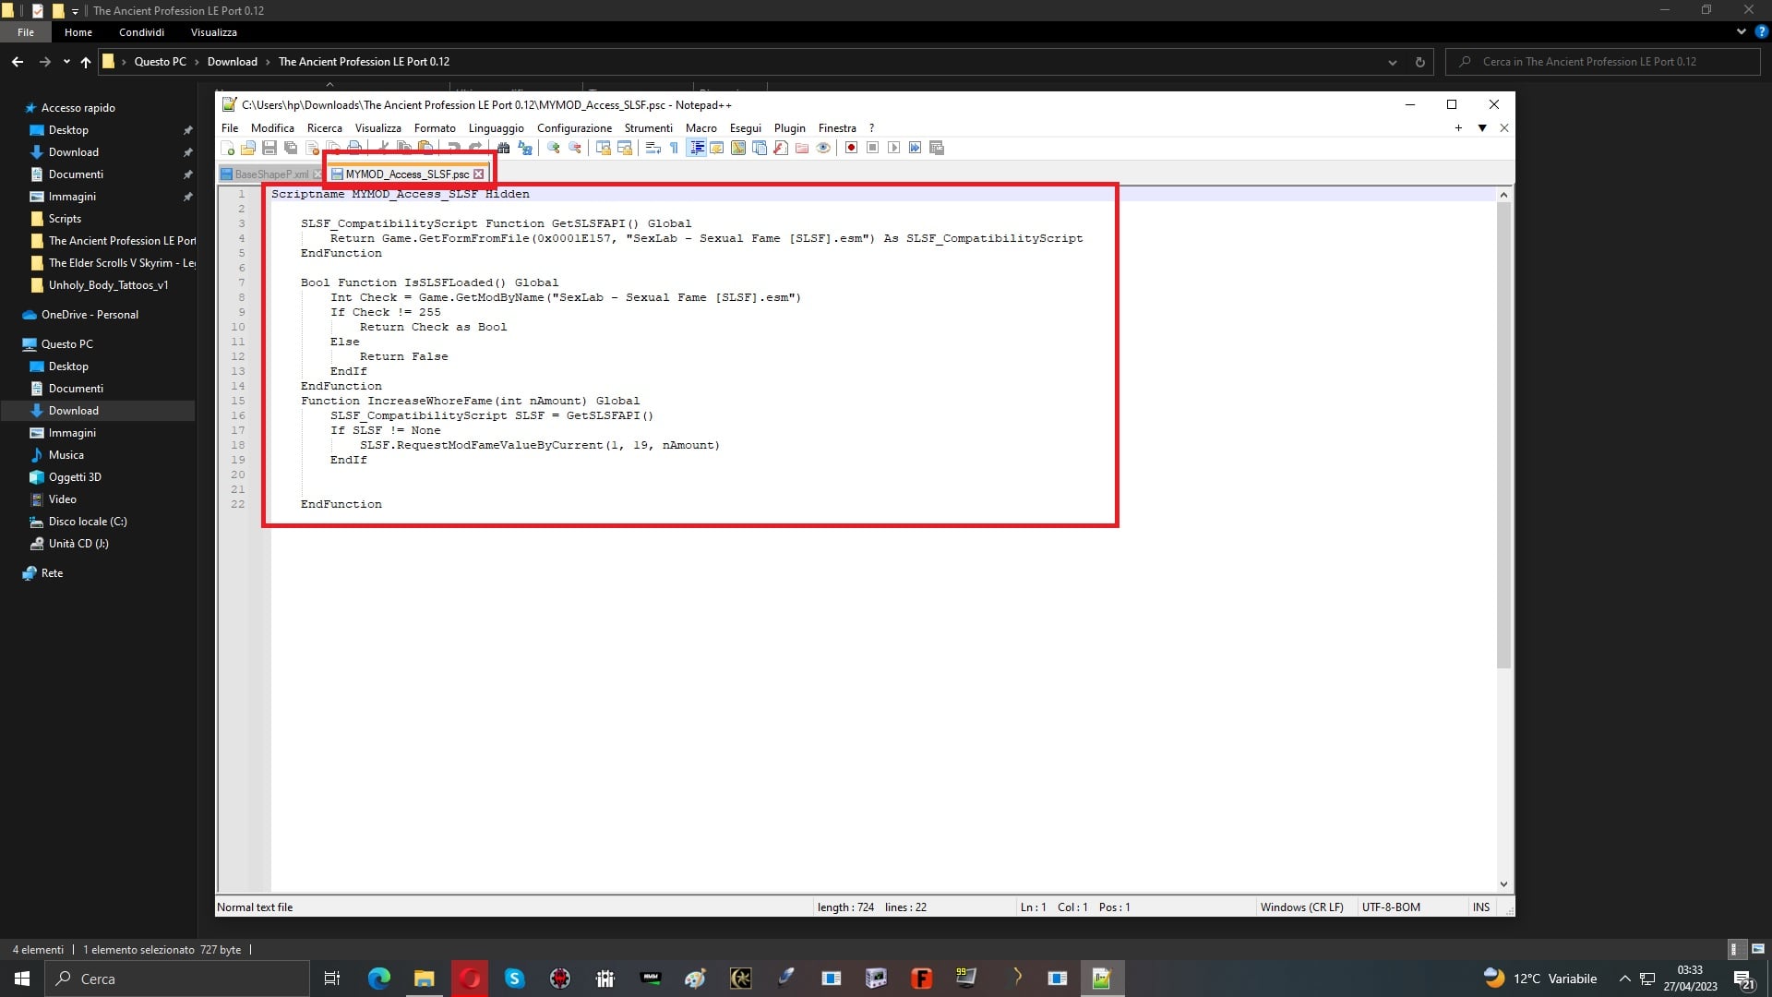Go up one folder level in Explorer
Image resolution: width=1772 pixels, height=997 pixels.
pos(86,62)
